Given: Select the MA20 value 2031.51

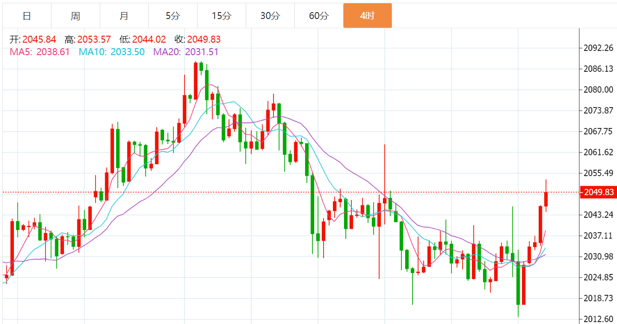Looking at the screenshot, I should click(201, 52).
